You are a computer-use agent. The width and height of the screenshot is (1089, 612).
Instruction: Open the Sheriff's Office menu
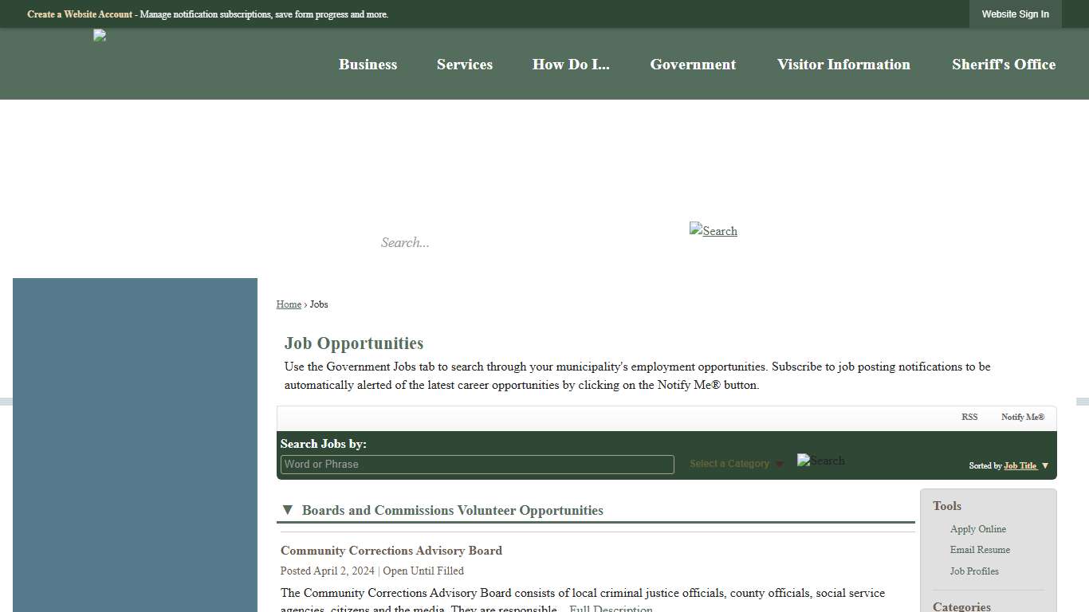click(x=1003, y=65)
